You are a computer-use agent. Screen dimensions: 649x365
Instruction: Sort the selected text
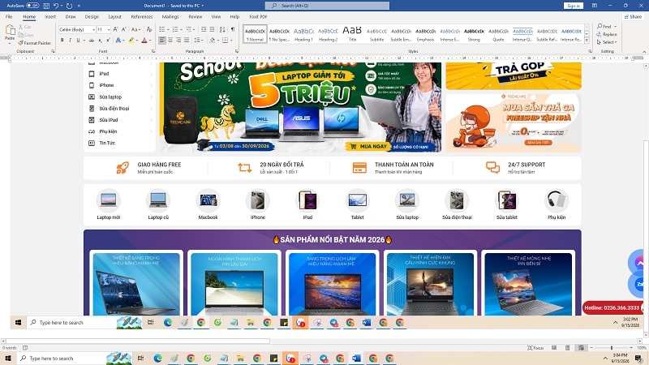(222, 29)
